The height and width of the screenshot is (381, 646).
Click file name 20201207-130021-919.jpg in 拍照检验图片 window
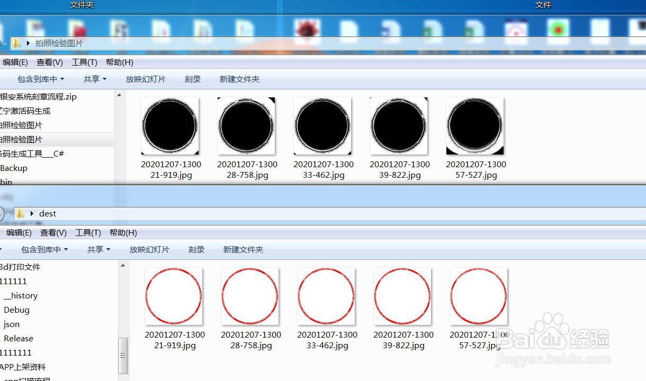[171, 170]
